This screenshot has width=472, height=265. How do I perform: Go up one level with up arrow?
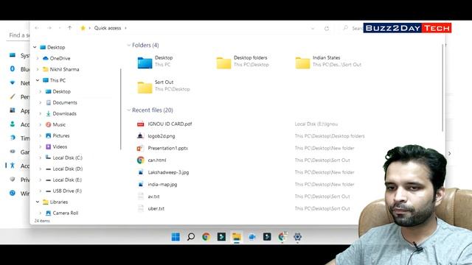tap(69, 28)
